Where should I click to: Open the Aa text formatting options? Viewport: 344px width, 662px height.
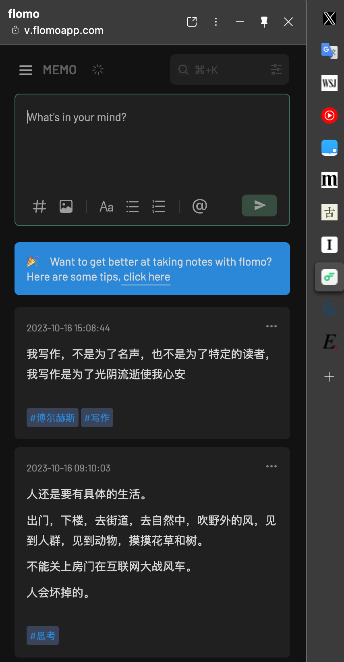[106, 207]
